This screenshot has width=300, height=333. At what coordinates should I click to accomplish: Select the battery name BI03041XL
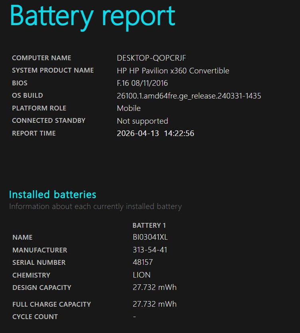150,237
